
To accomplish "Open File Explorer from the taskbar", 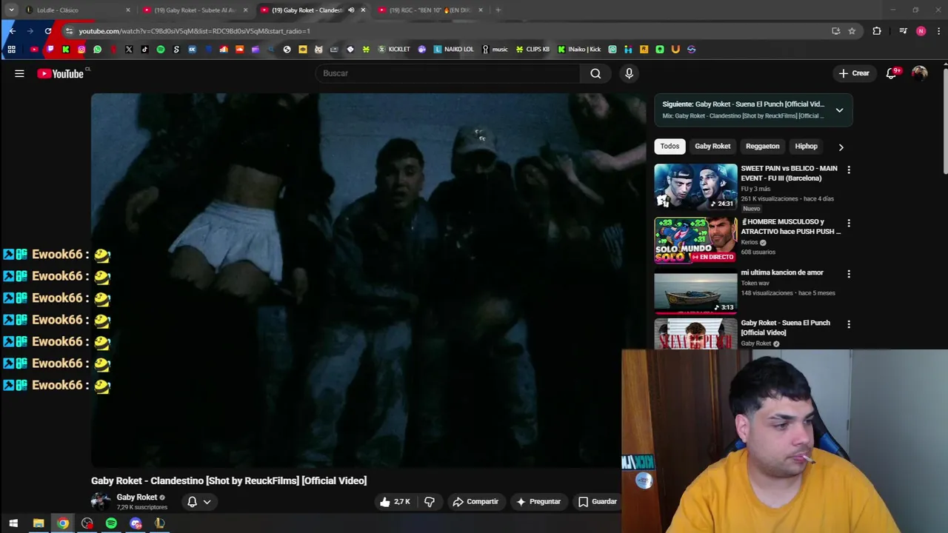I will point(39,523).
